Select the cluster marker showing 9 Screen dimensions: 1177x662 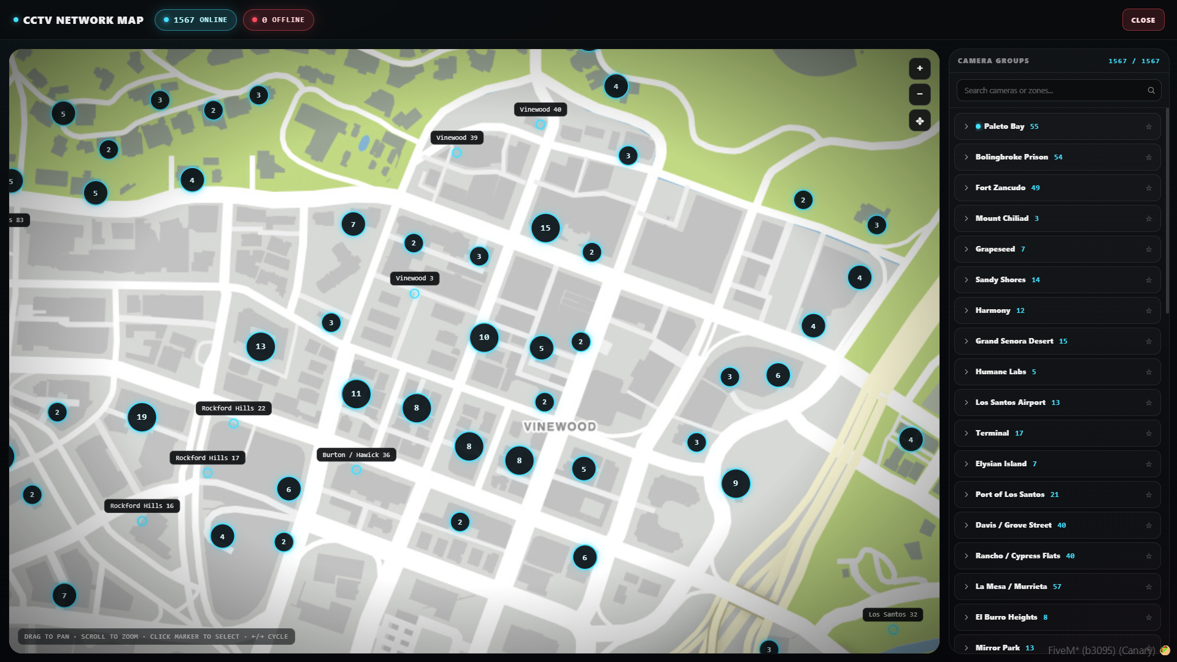[735, 483]
